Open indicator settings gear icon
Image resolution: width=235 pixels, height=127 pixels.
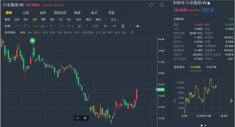132,32
